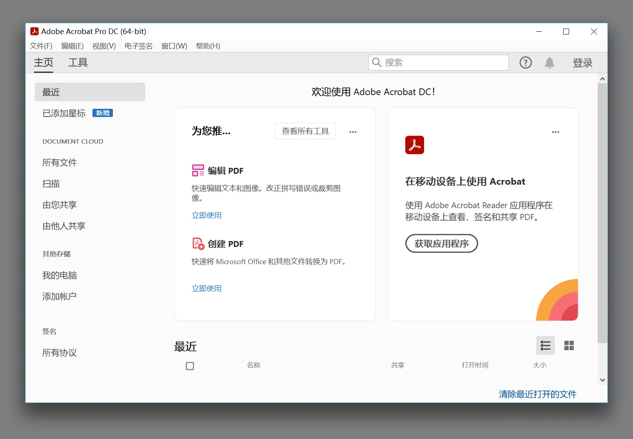The image size is (633, 439).
Task: Close the Acrobat window
Action: click(594, 32)
